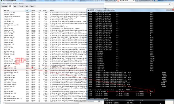Select the WmiPrvSE.exe *32 process row

click(x=45, y=32)
